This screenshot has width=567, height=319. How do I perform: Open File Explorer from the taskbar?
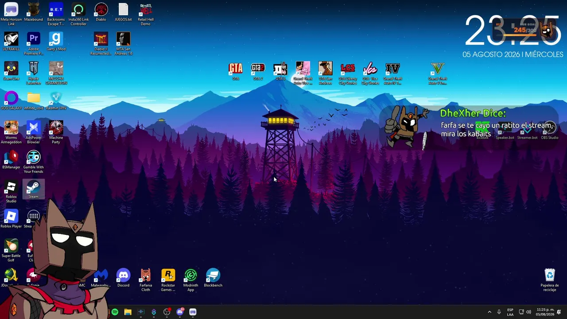[x=128, y=312]
